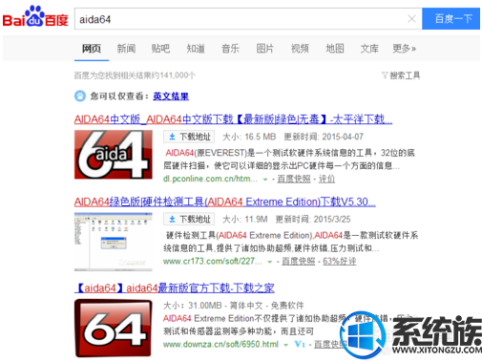Open 百度快照 for the pconline result
This screenshot has width=482, height=362.
[x=294, y=179]
